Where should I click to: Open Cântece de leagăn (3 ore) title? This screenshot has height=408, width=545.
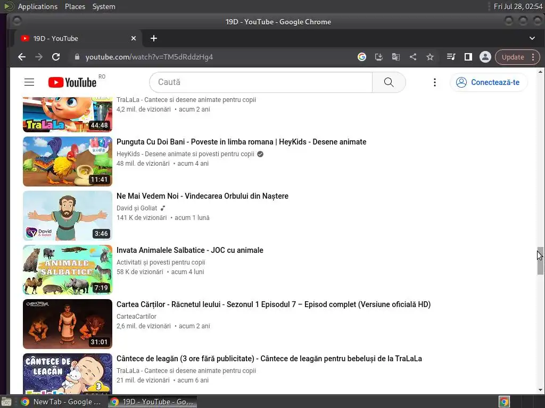269,359
